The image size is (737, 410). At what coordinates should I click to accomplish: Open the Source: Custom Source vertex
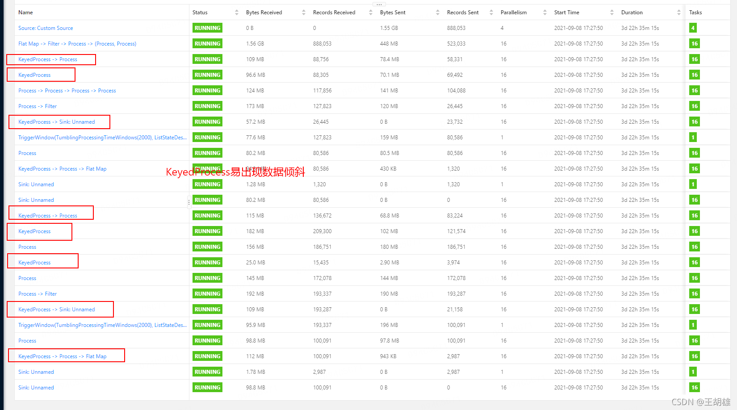[x=46, y=28]
